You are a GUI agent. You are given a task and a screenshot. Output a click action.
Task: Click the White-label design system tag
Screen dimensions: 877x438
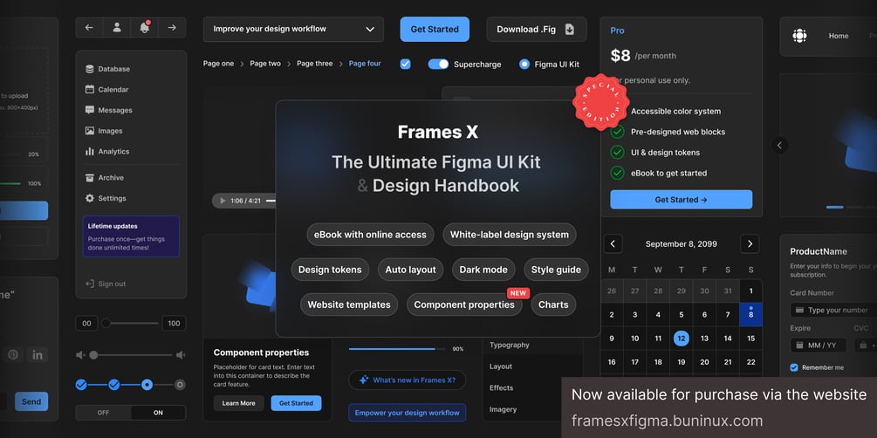tap(510, 235)
